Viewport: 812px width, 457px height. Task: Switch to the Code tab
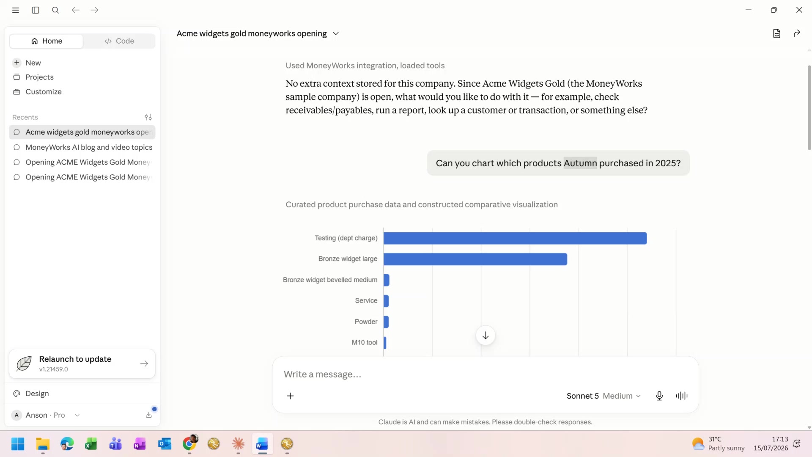[119, 41]
